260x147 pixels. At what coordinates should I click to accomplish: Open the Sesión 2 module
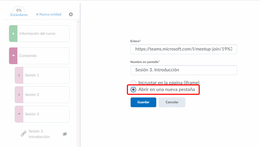(x=46, y=95)
